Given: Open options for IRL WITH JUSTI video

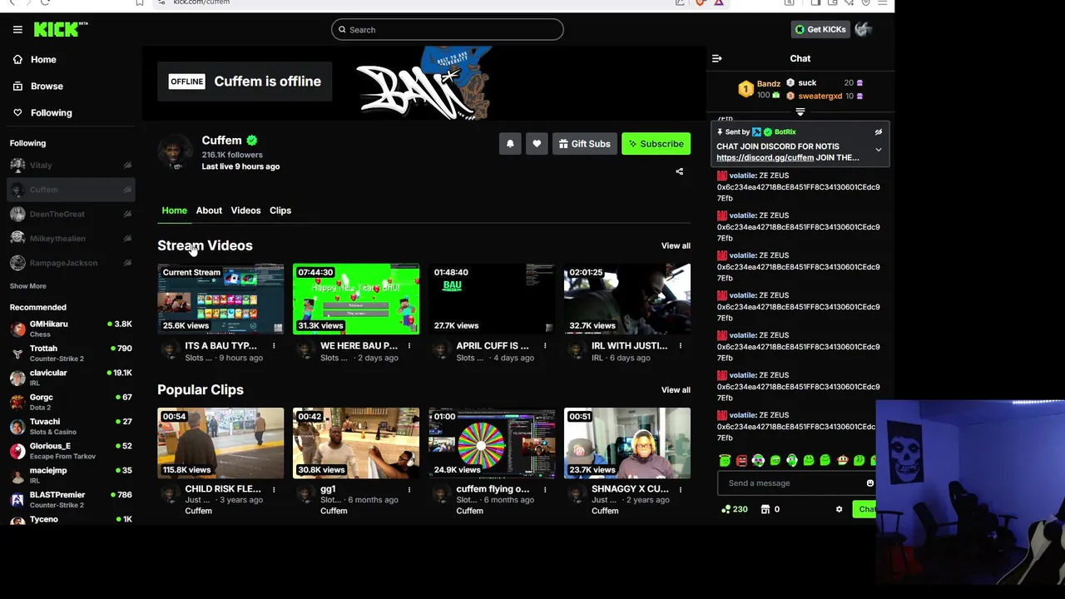Looking at the screenshot, I should pyautogui.click(x=681, y=346).
